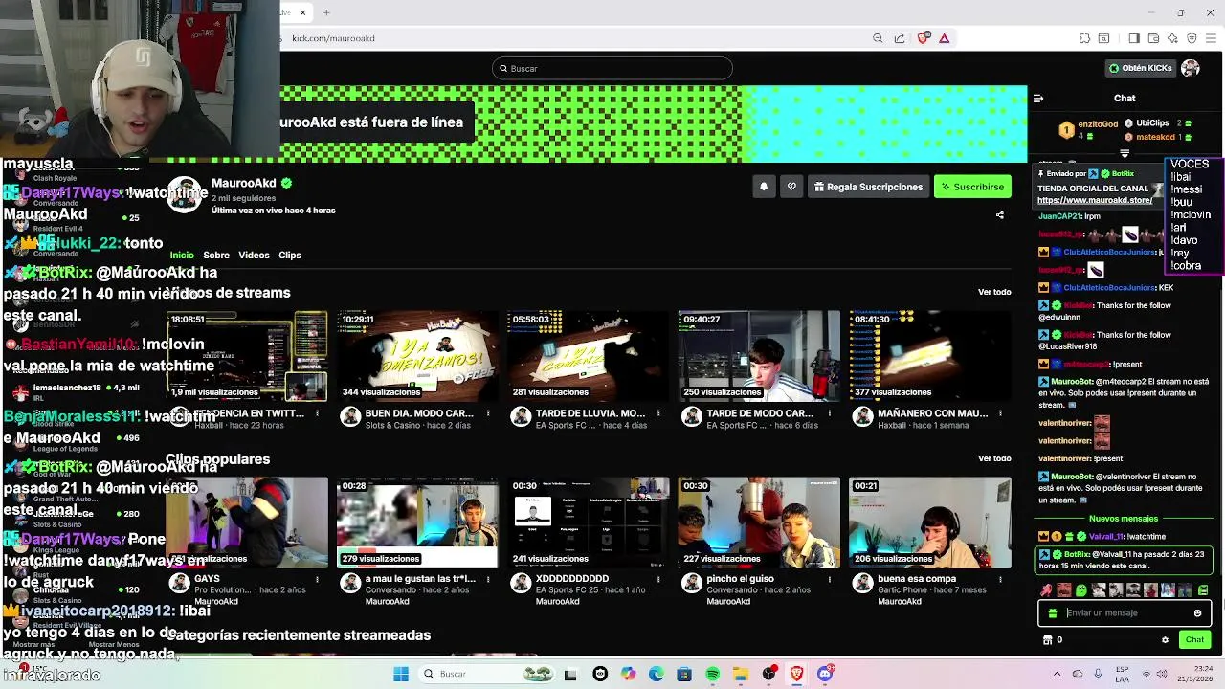Click the gift icon inside message field

click(x=1053, y=613)
